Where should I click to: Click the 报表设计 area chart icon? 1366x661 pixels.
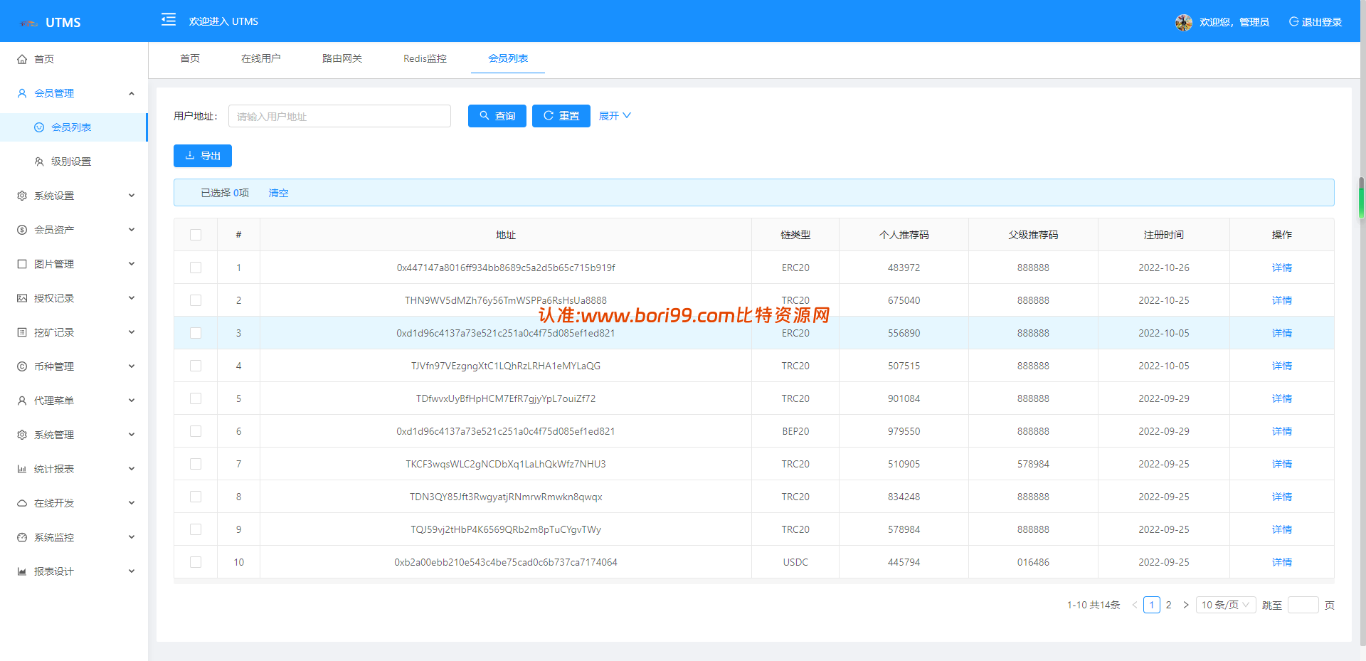point(22,571)
